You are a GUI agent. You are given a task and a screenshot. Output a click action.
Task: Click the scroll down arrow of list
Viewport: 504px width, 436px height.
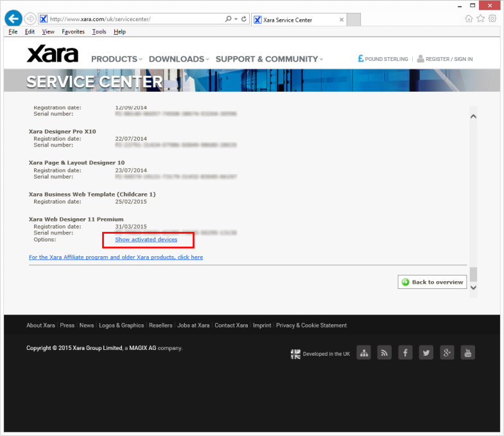(x=473, y=288)
